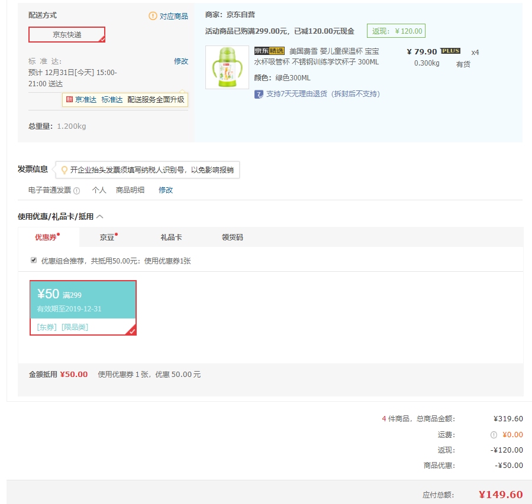Image resolution: width=532 pixels, height=504 pixels.
Task: Click the 7-day return shield icon
Action: coord(259,94)
